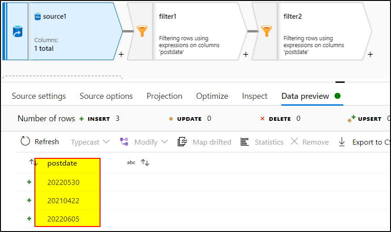Open the Projection tab
The image size is (391, 232).
point(164,96)
